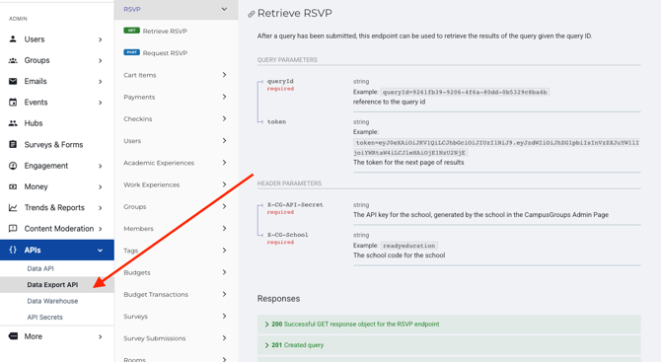Expand the 200 Successful GET response row
The image size is (661, 362).
click(x=449, y=325)
